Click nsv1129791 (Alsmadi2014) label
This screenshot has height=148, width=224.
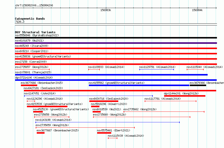pyautogui.click(x=157, y=67)
